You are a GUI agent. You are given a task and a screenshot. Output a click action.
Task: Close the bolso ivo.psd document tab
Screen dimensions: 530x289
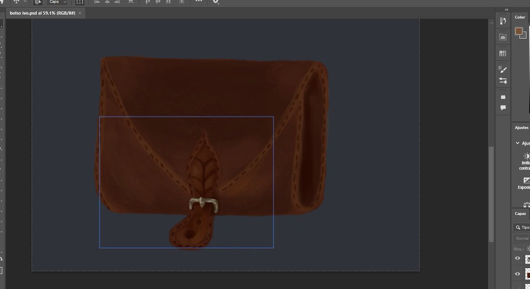click(x=80, y=13)
